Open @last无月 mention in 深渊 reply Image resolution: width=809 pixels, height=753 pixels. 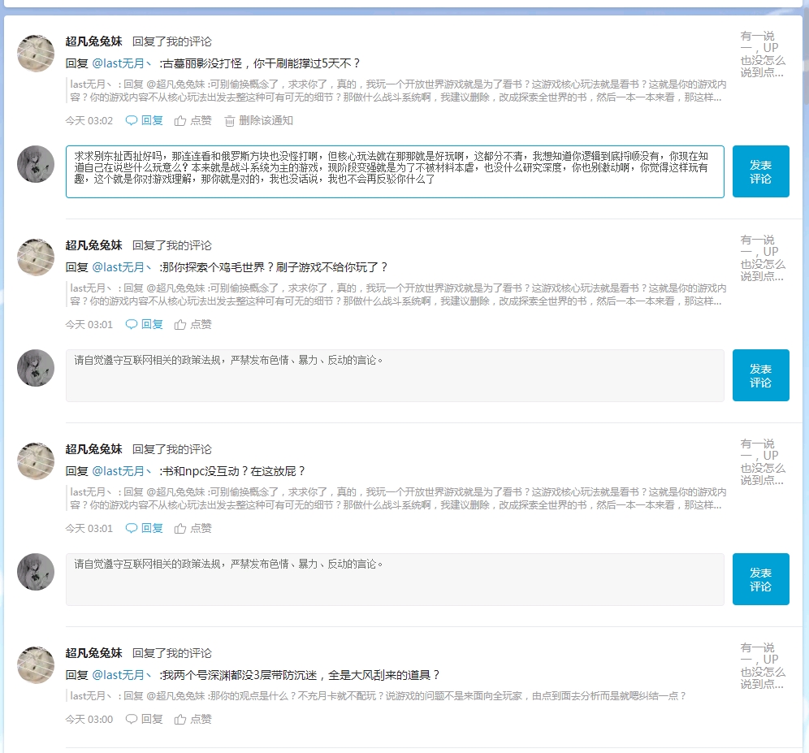pyautogui.click(x=121, y=675)
